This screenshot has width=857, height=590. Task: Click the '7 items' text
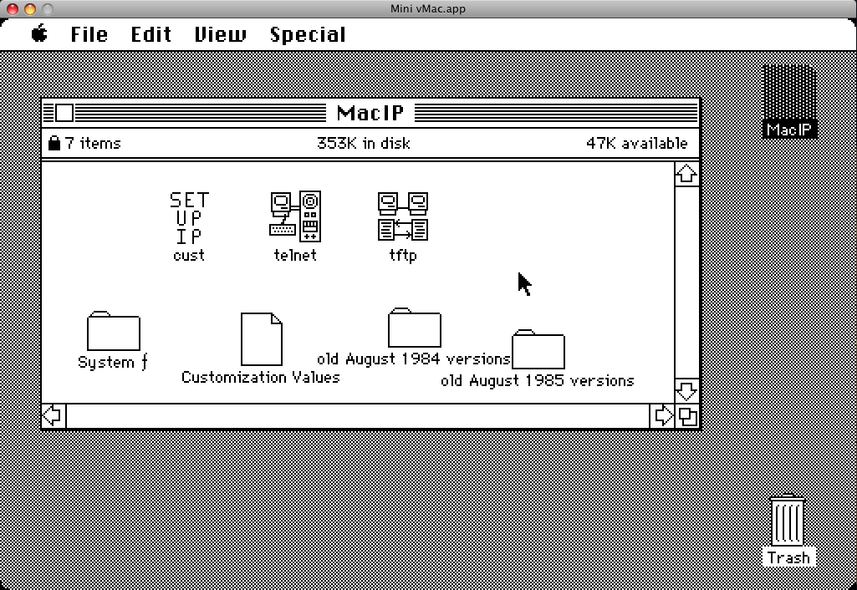coord(93,143)
